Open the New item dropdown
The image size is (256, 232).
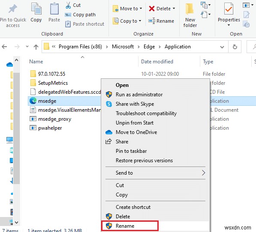click(x=205, y=5)
